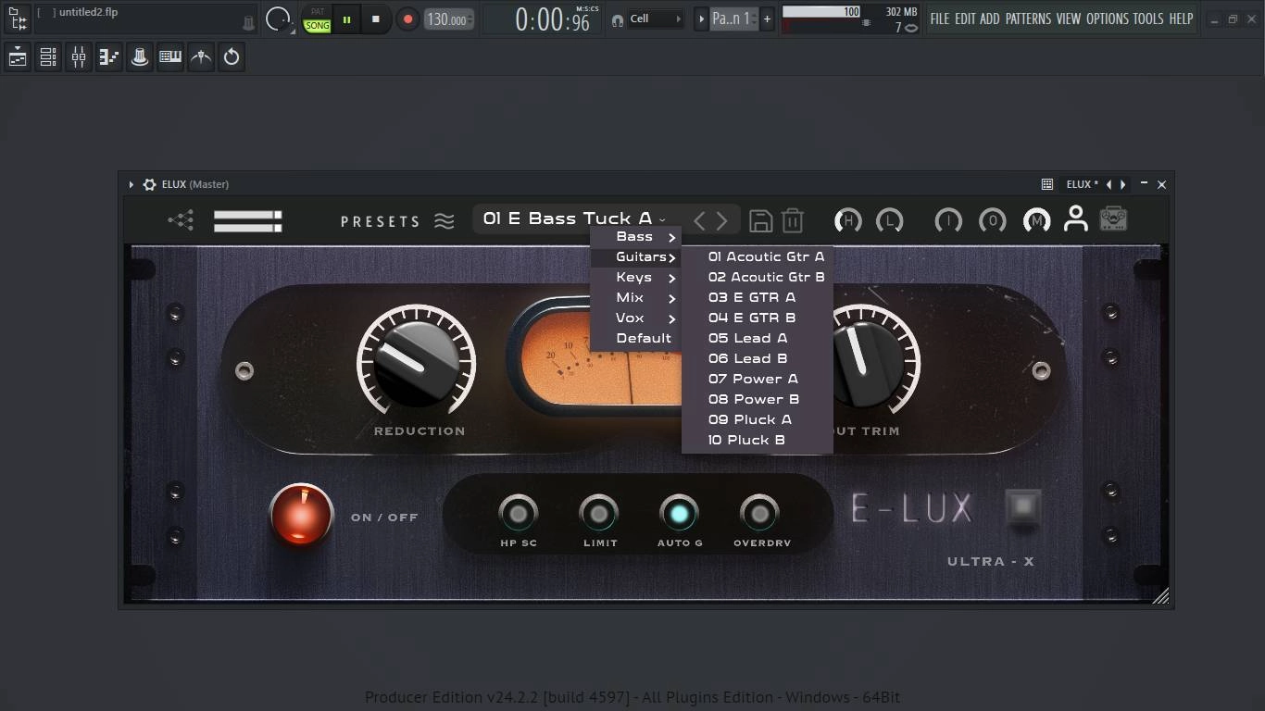The width and height of the screenshot is (1265, 711).
Task: Add new pattern plus button
Action: (x=767, y=19)
